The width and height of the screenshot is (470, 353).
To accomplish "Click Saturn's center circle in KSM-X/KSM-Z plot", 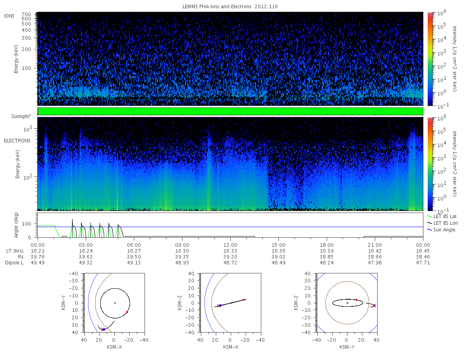I will click(x=231, y=303).
